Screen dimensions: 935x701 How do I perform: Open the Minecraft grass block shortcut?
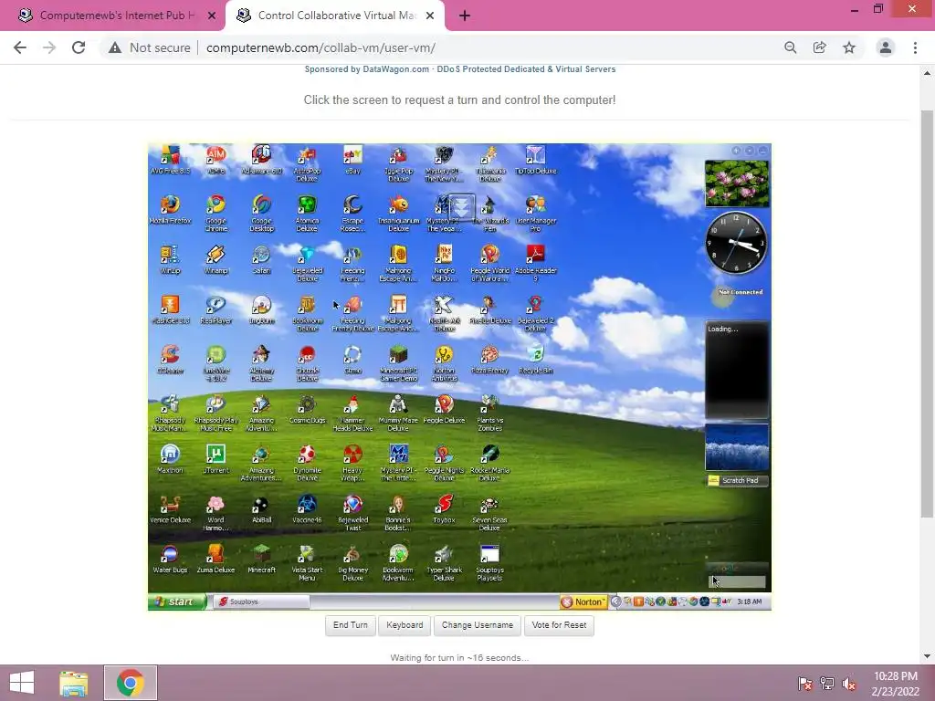click(261, 560)
